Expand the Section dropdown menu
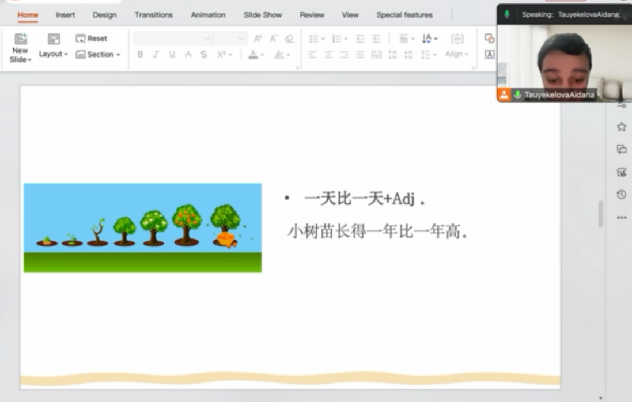Image resolution: width=632 pixels, height=402 pixels. click(x=98, y=54)
